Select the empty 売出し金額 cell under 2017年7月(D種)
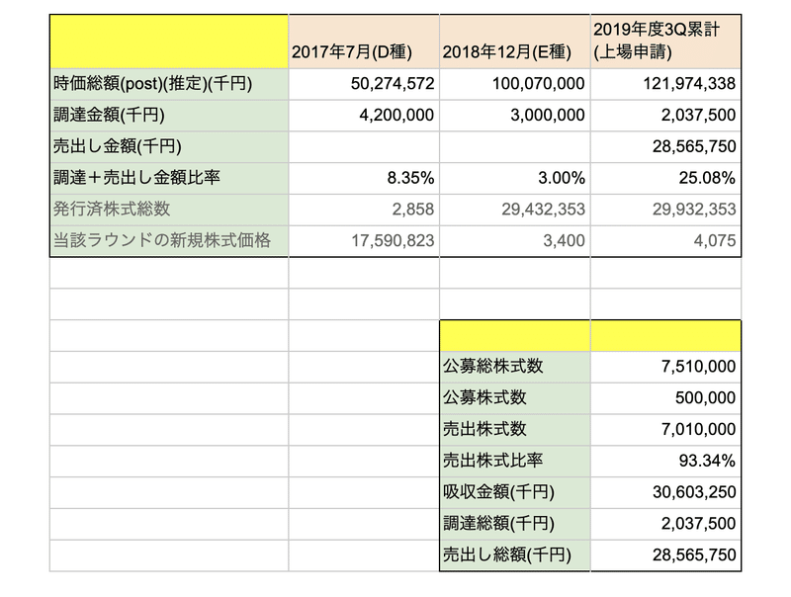 [364, 146]
